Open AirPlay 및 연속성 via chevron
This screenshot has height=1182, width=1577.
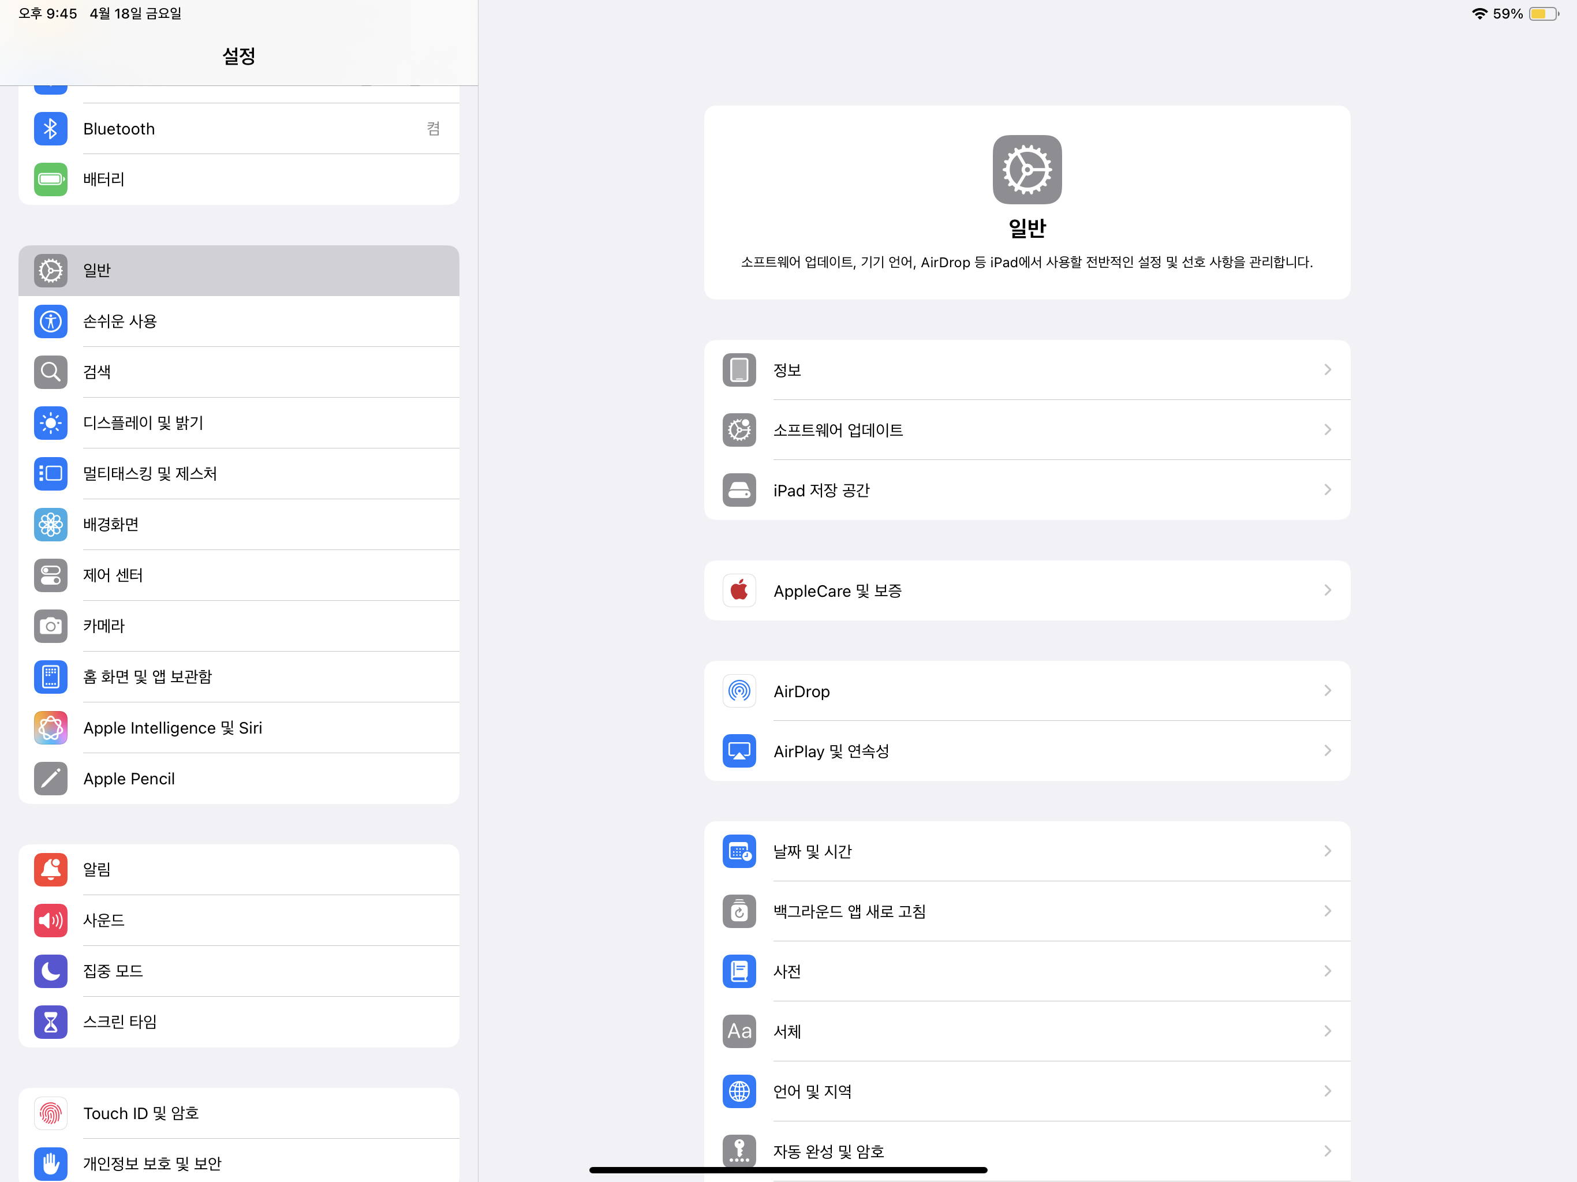click(1328, 750)
